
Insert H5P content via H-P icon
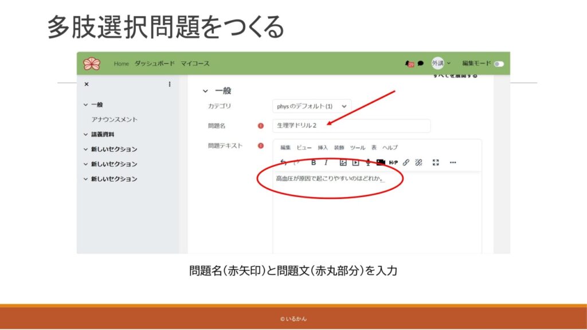tap(393, 162)
